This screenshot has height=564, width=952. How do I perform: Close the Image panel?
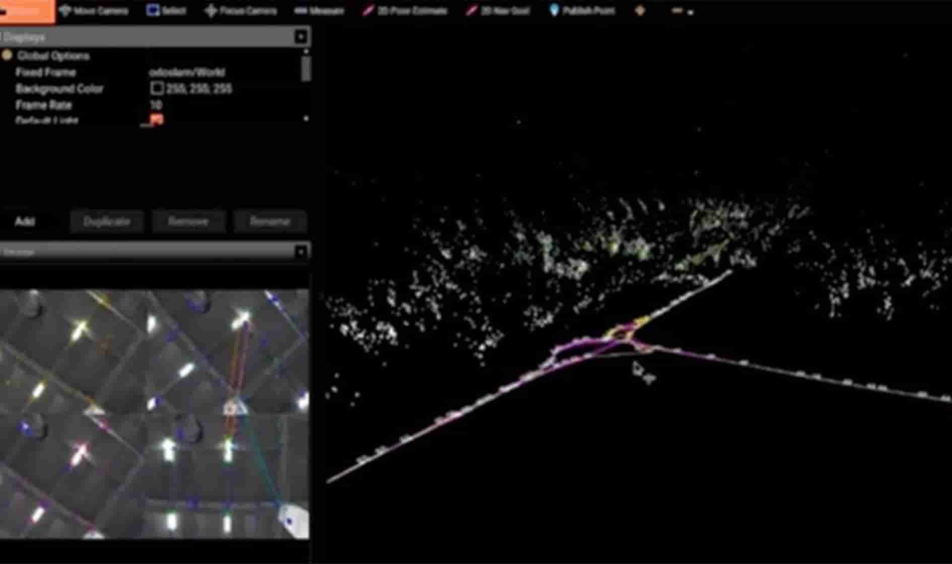pyautogui.click(x=301, y=251)
